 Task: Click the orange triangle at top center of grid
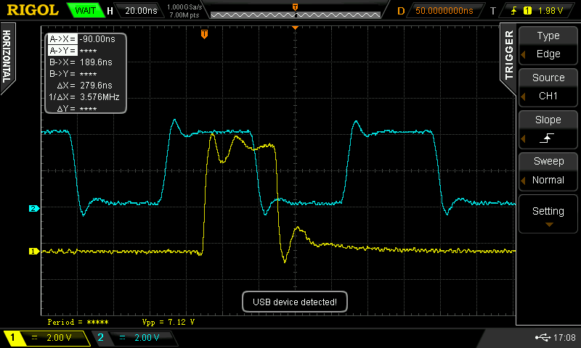click(296, 28)
